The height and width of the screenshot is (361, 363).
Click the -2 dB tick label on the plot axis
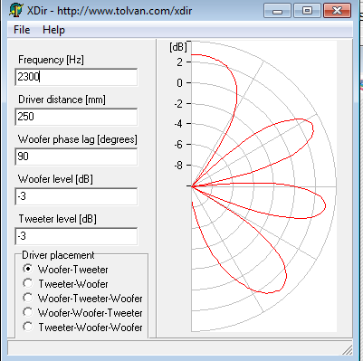(178, 103)
